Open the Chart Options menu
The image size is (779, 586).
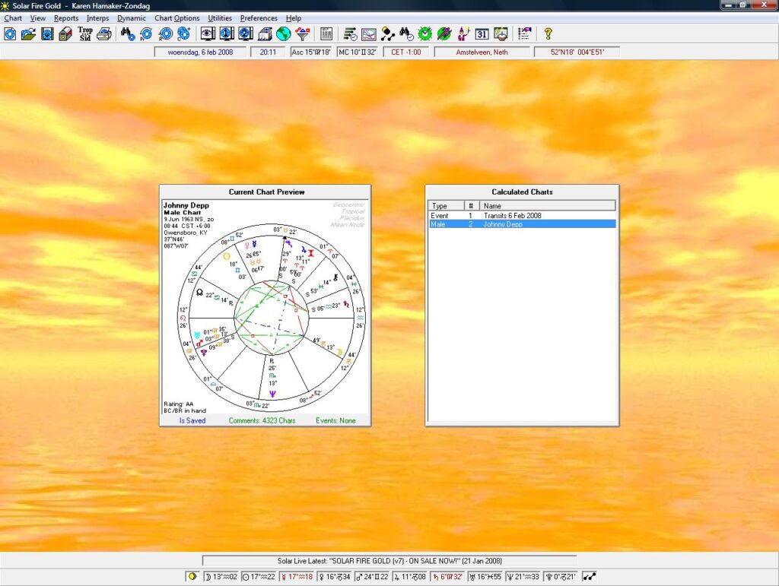[176, 18]
